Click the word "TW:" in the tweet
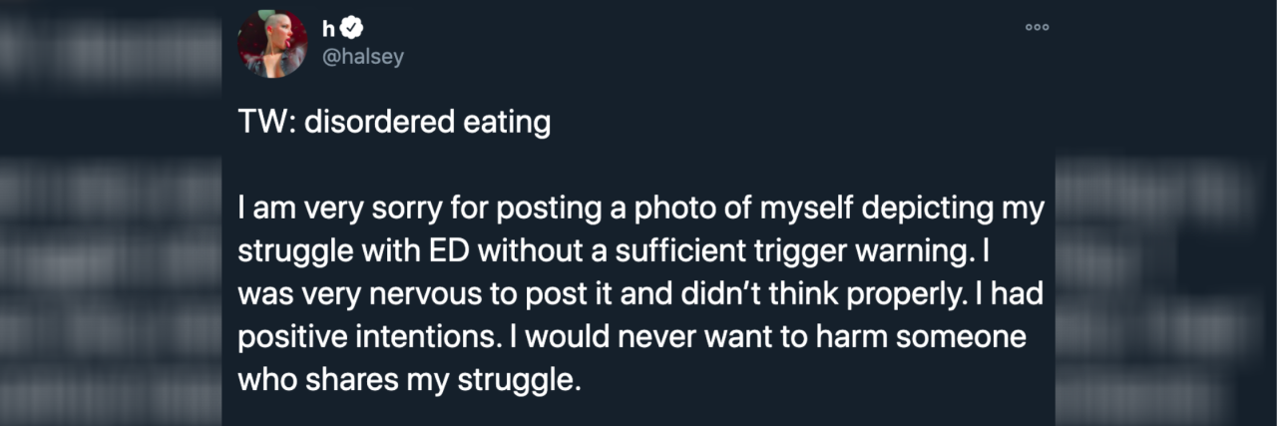This screenshot has height=426, width=1277. tap(263, 124)
